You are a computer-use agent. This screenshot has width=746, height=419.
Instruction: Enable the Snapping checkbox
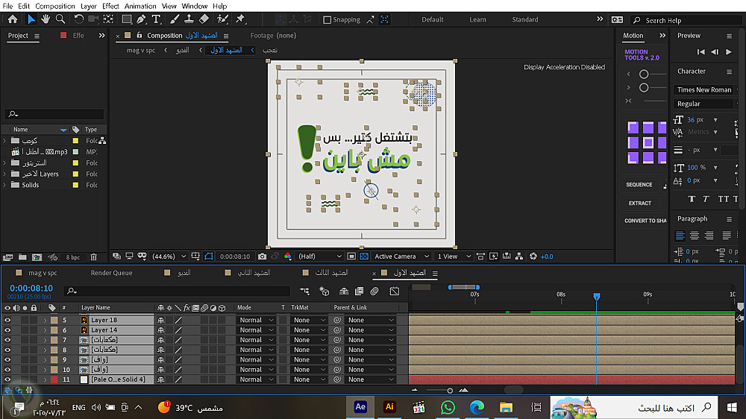pyautogui.click(x=327, y=20)
